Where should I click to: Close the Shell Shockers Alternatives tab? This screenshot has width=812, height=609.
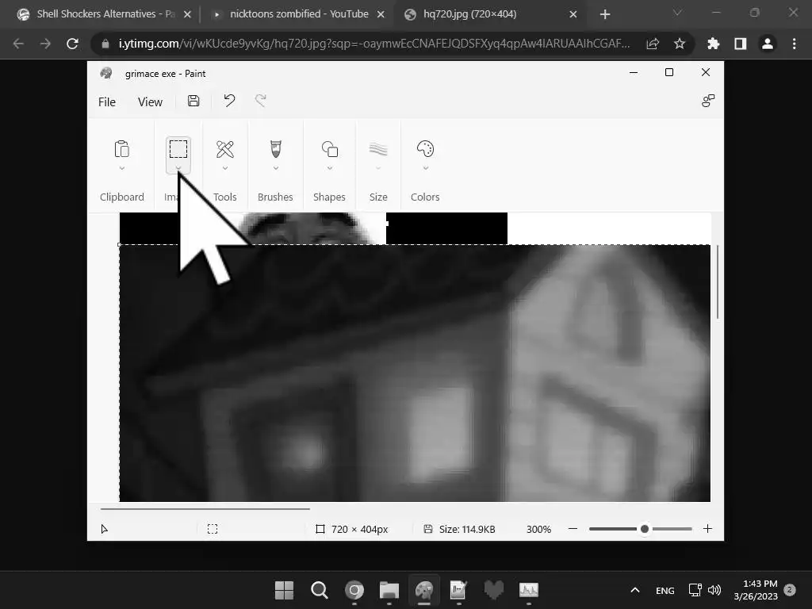[x=187, y=14]
